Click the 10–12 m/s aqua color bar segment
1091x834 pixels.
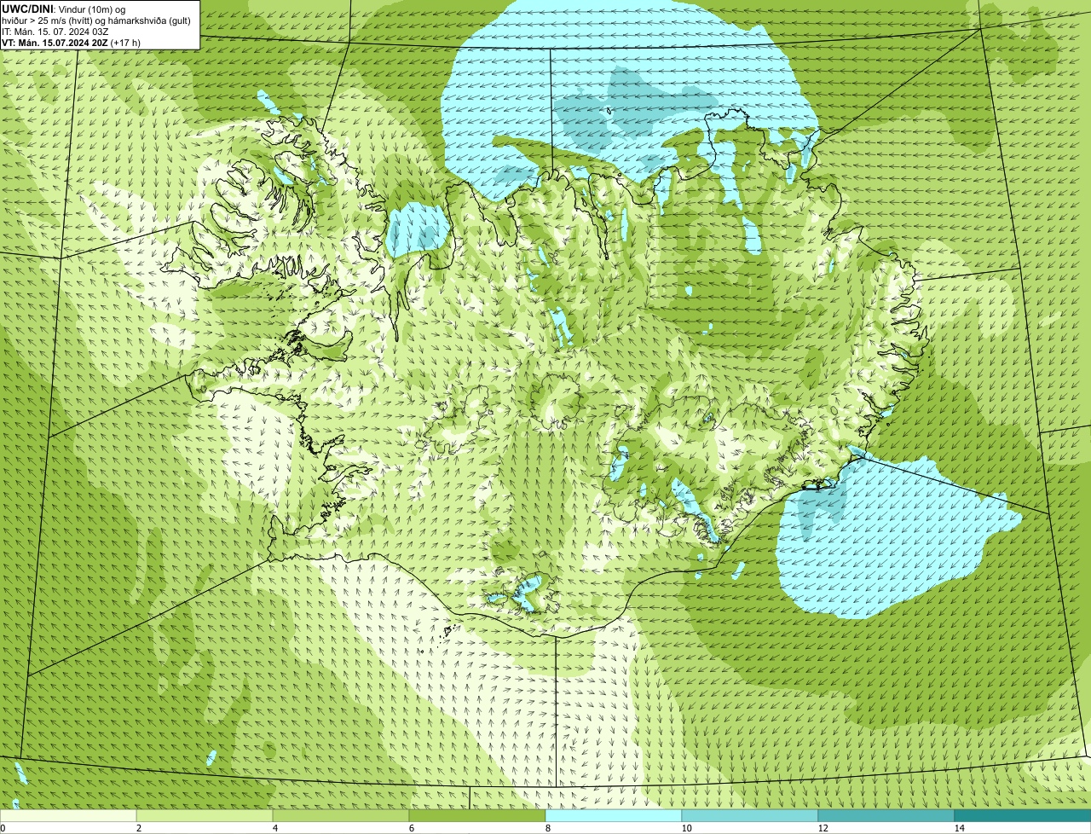(x=750, y=816)
